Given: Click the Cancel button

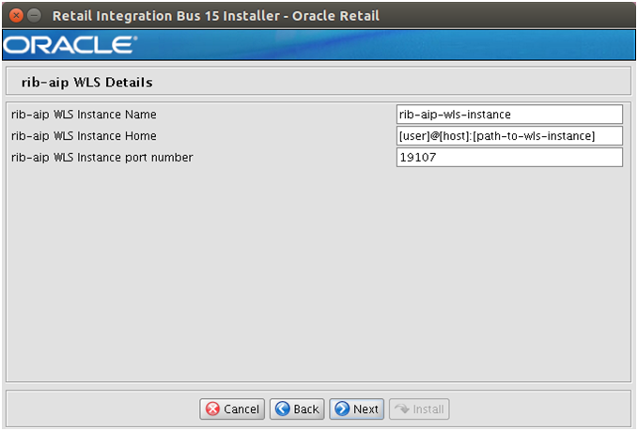Looking at the screenshot, I should click(x=232, y=408).
